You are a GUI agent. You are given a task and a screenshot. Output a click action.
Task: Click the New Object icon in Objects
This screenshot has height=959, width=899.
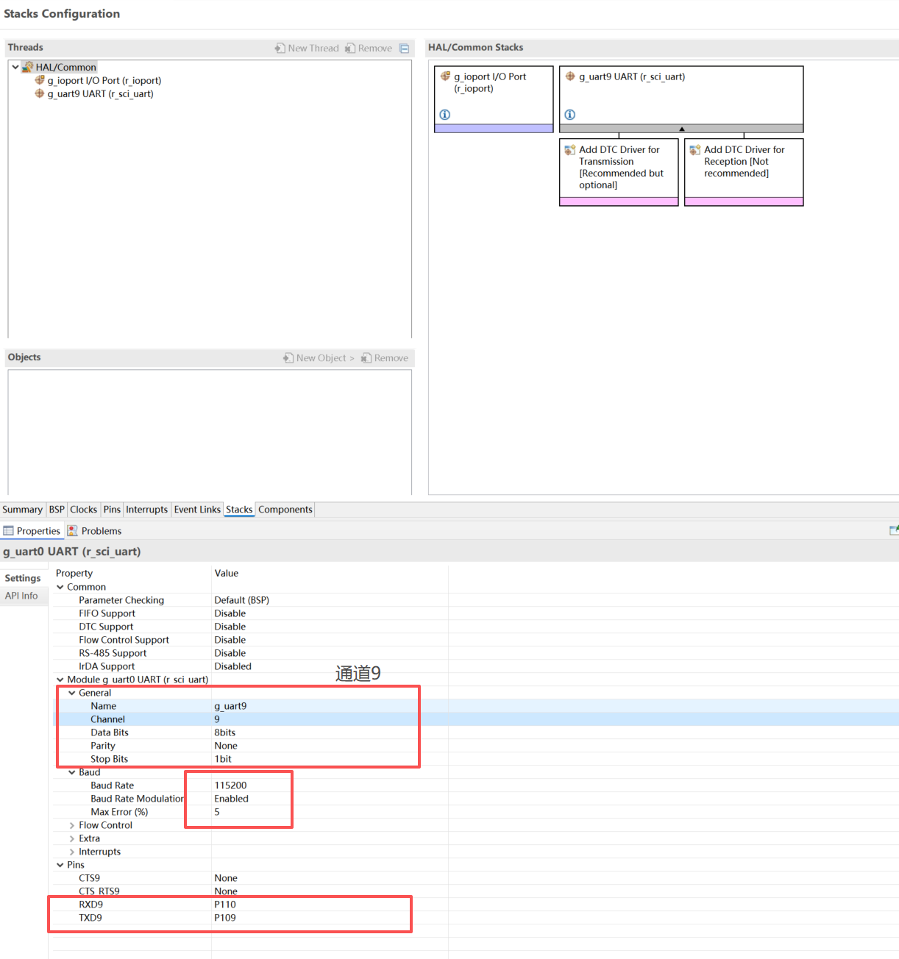pos(288,358)
